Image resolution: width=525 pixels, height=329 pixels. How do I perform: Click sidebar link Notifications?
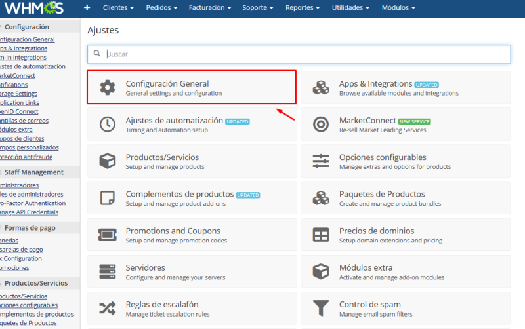pyautogui.click(x=14, y=85)
